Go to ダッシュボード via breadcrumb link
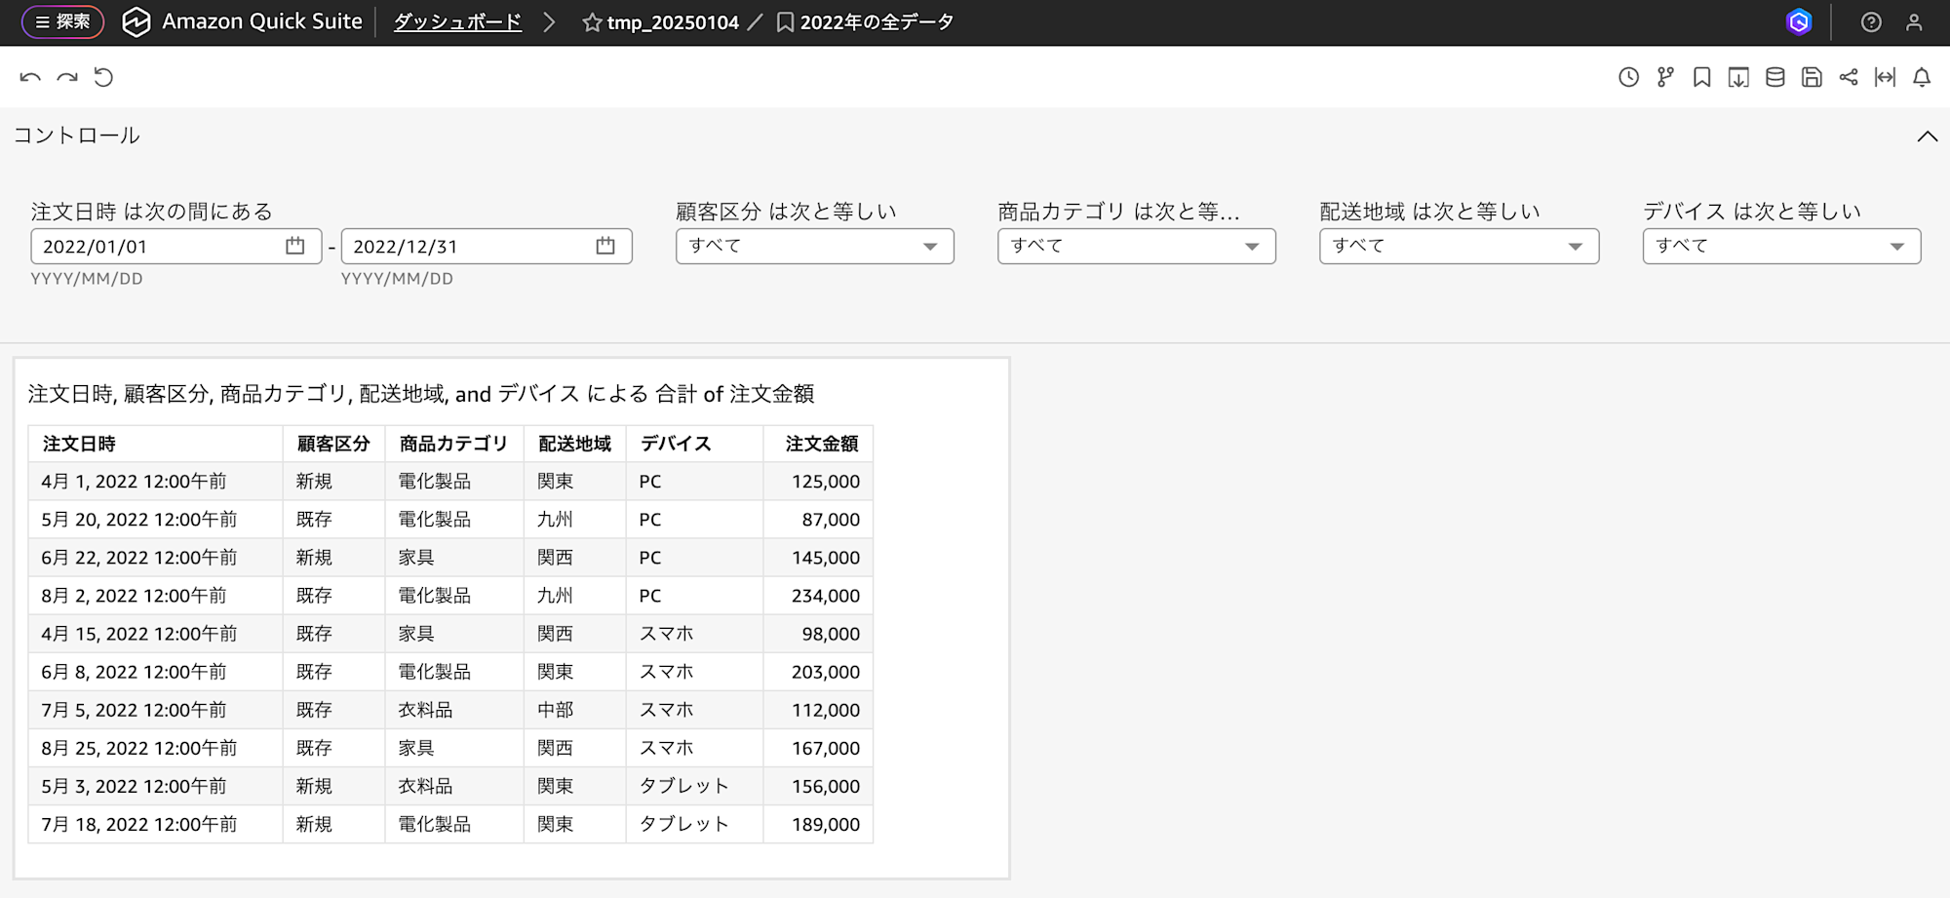 (456, 21)
